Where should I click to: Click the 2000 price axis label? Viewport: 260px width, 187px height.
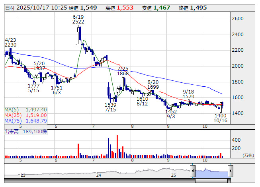[238, 66]
